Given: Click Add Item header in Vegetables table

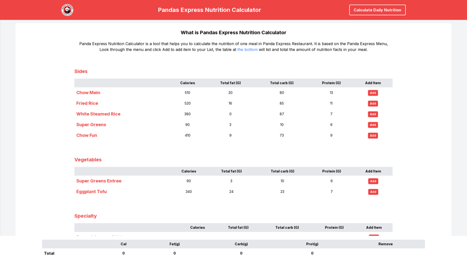Looking at the screenshot, I should point(373,171).
